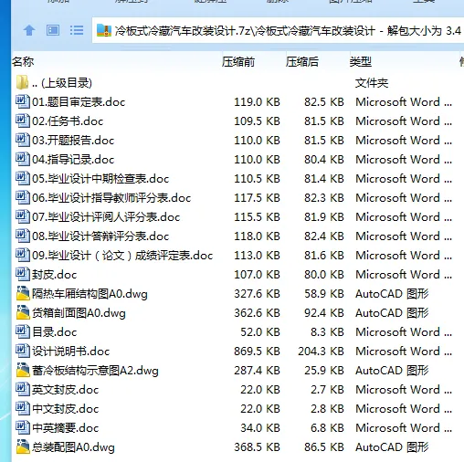Click the 107.0 KB size of 封皮.doc
Image resolution: width=464 pixels, height=462 pixels.
point(257,275)
